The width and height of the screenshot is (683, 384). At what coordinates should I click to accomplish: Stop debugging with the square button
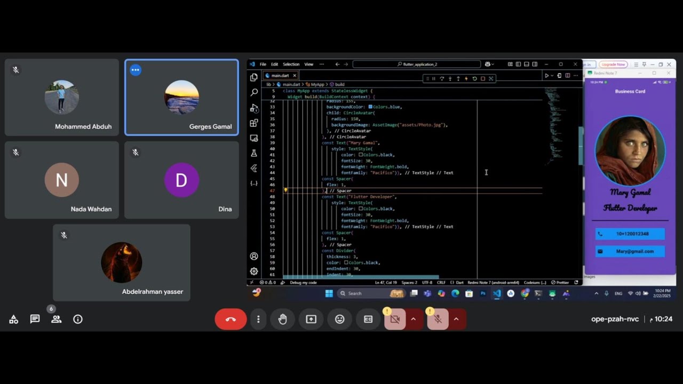483,78
